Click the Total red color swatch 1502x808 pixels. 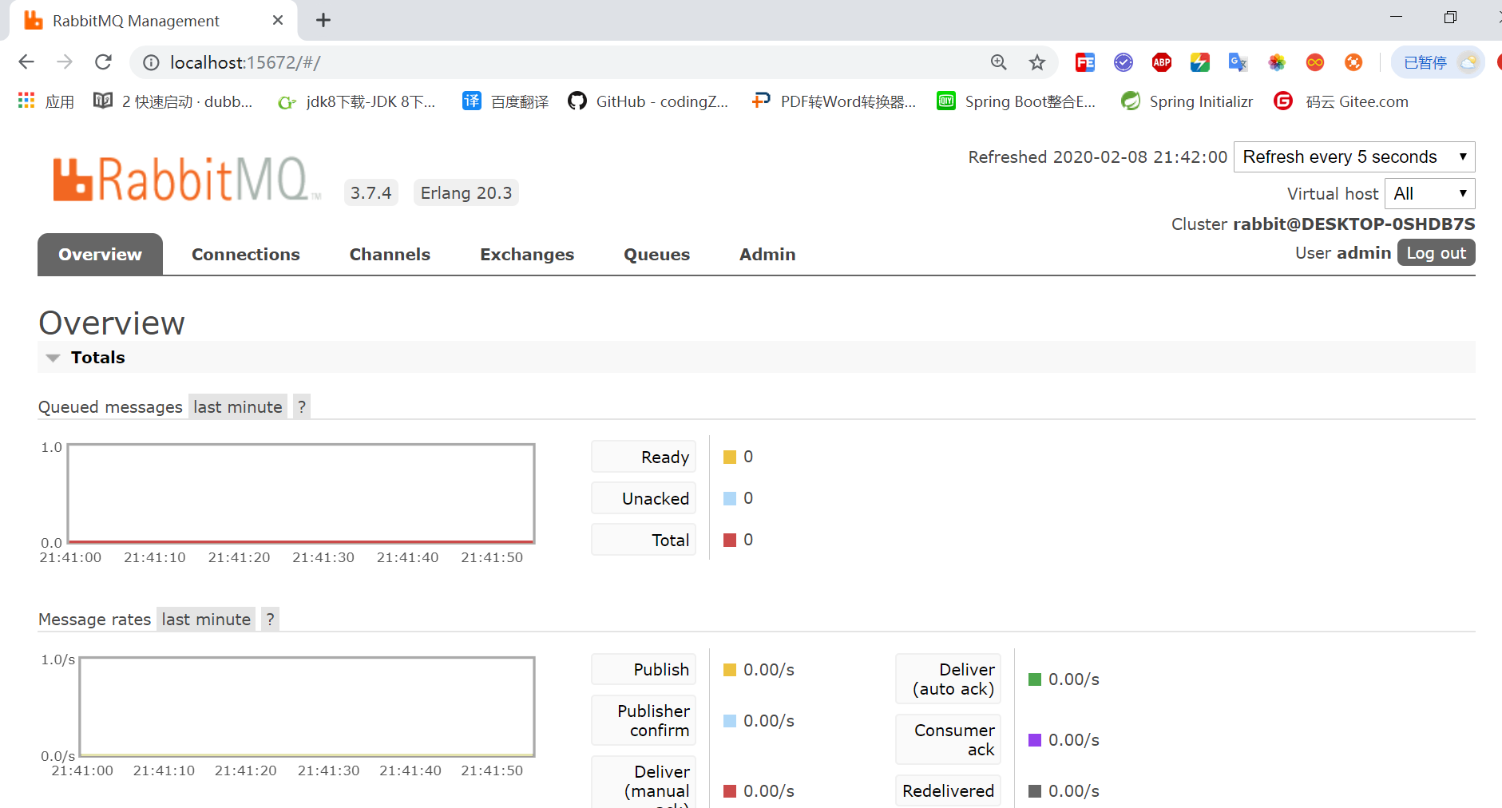pyautogui.click(x=730, y=541)
